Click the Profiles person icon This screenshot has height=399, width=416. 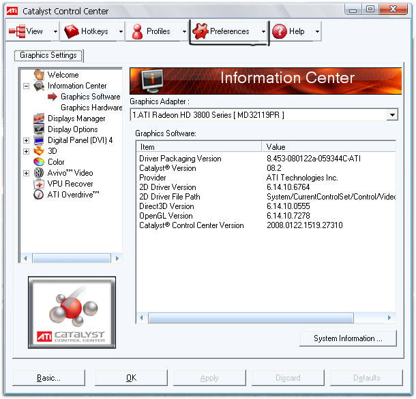[x=138, y=31]
